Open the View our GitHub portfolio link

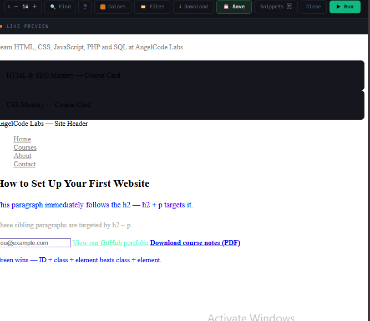(x=110, y=243)
